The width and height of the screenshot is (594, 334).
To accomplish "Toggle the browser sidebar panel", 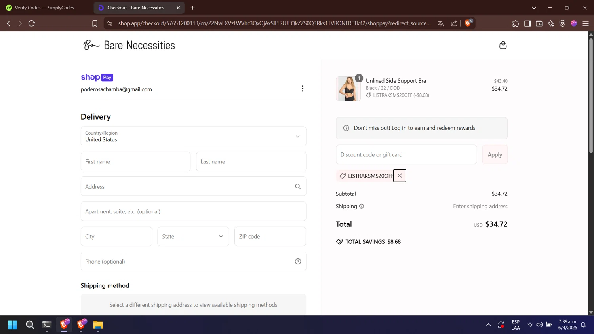I will (x=527, y=23).
